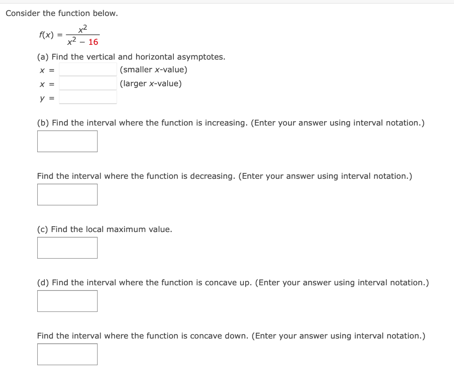Click the decreasing interval answer box

[x=67, y=194]
